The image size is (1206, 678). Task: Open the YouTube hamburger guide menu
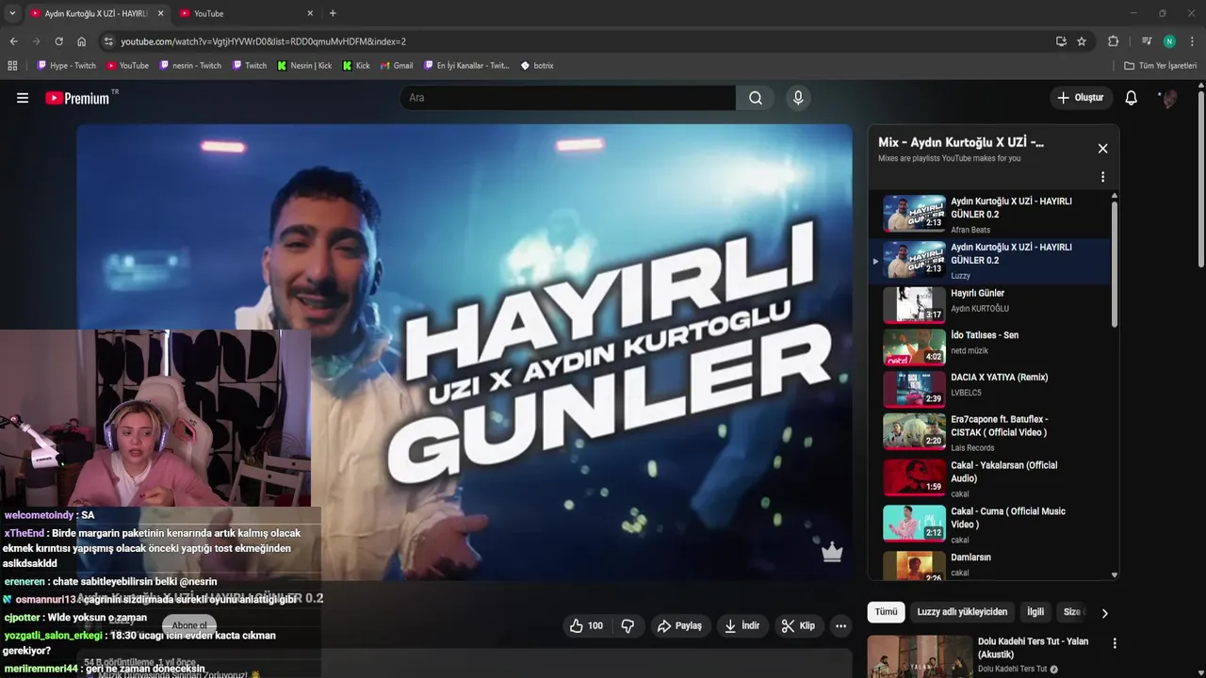tap(23, 98)
